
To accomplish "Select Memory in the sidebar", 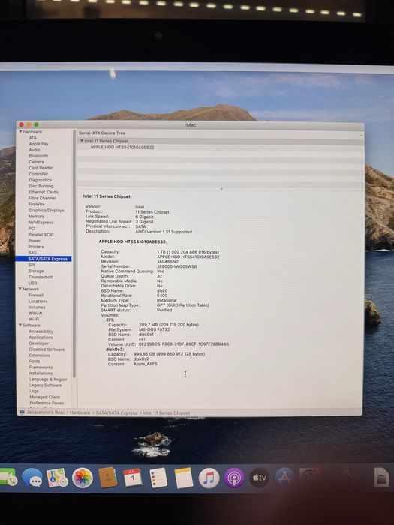I will click(36, 216).
